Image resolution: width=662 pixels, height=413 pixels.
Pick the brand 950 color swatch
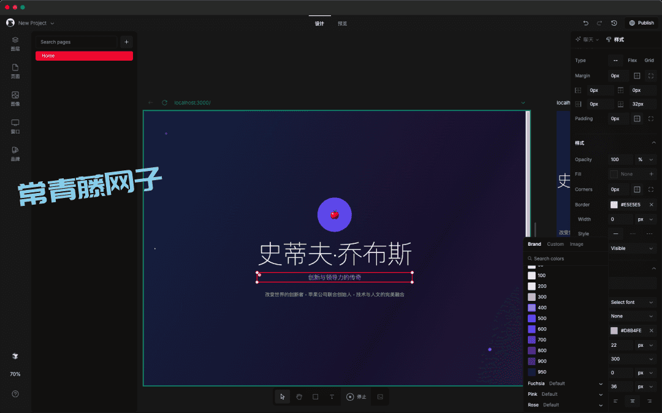(x=531, y=372)
